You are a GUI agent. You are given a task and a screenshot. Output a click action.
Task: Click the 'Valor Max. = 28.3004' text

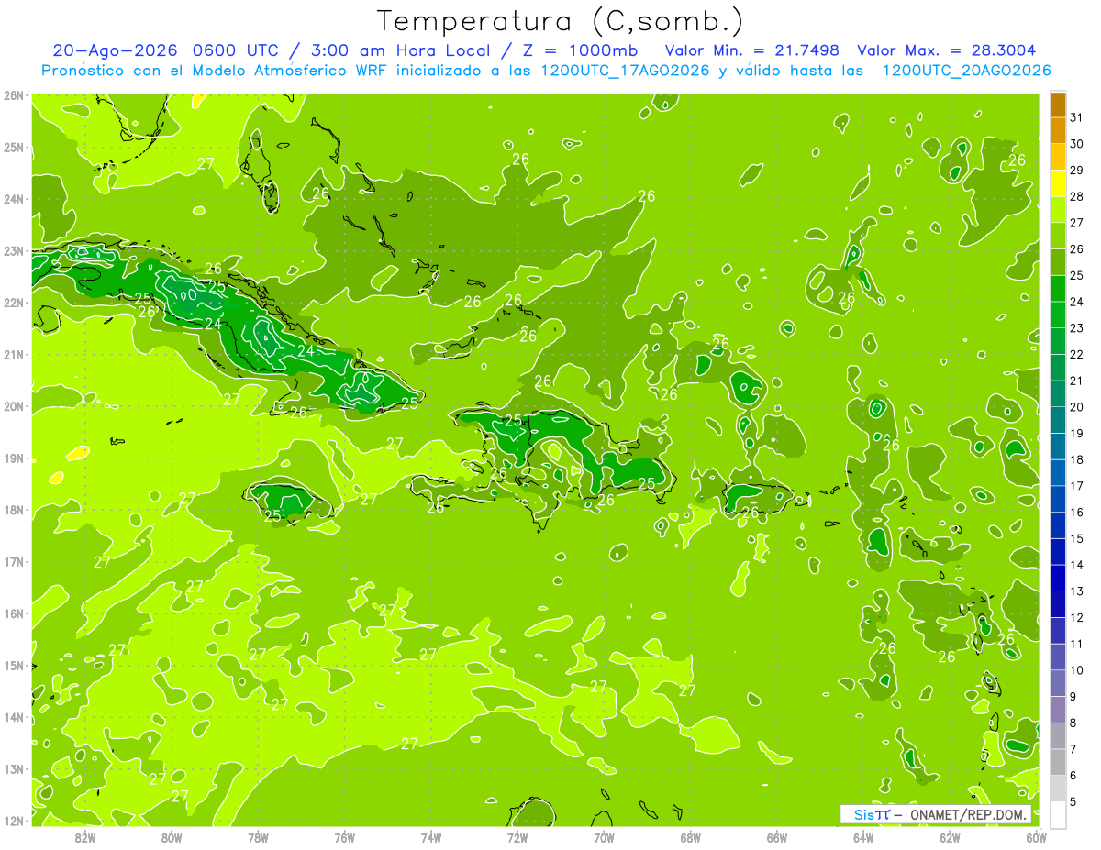(947, 50)
